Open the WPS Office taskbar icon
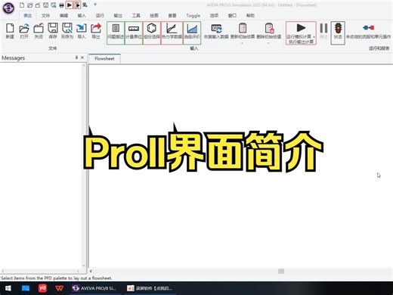 (x=60, y=288)
